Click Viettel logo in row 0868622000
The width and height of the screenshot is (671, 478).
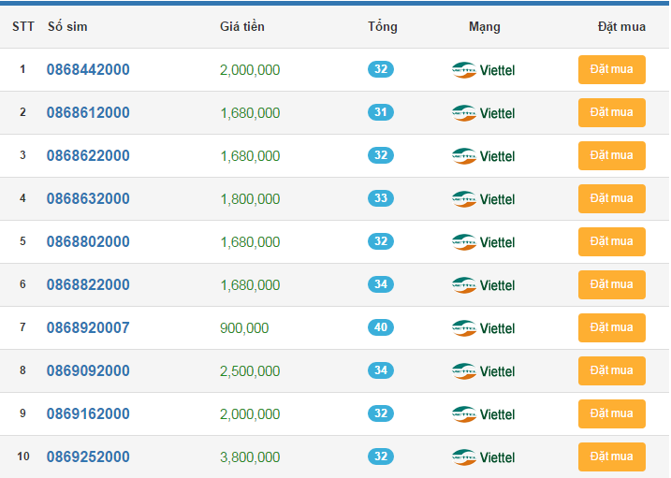483,156
